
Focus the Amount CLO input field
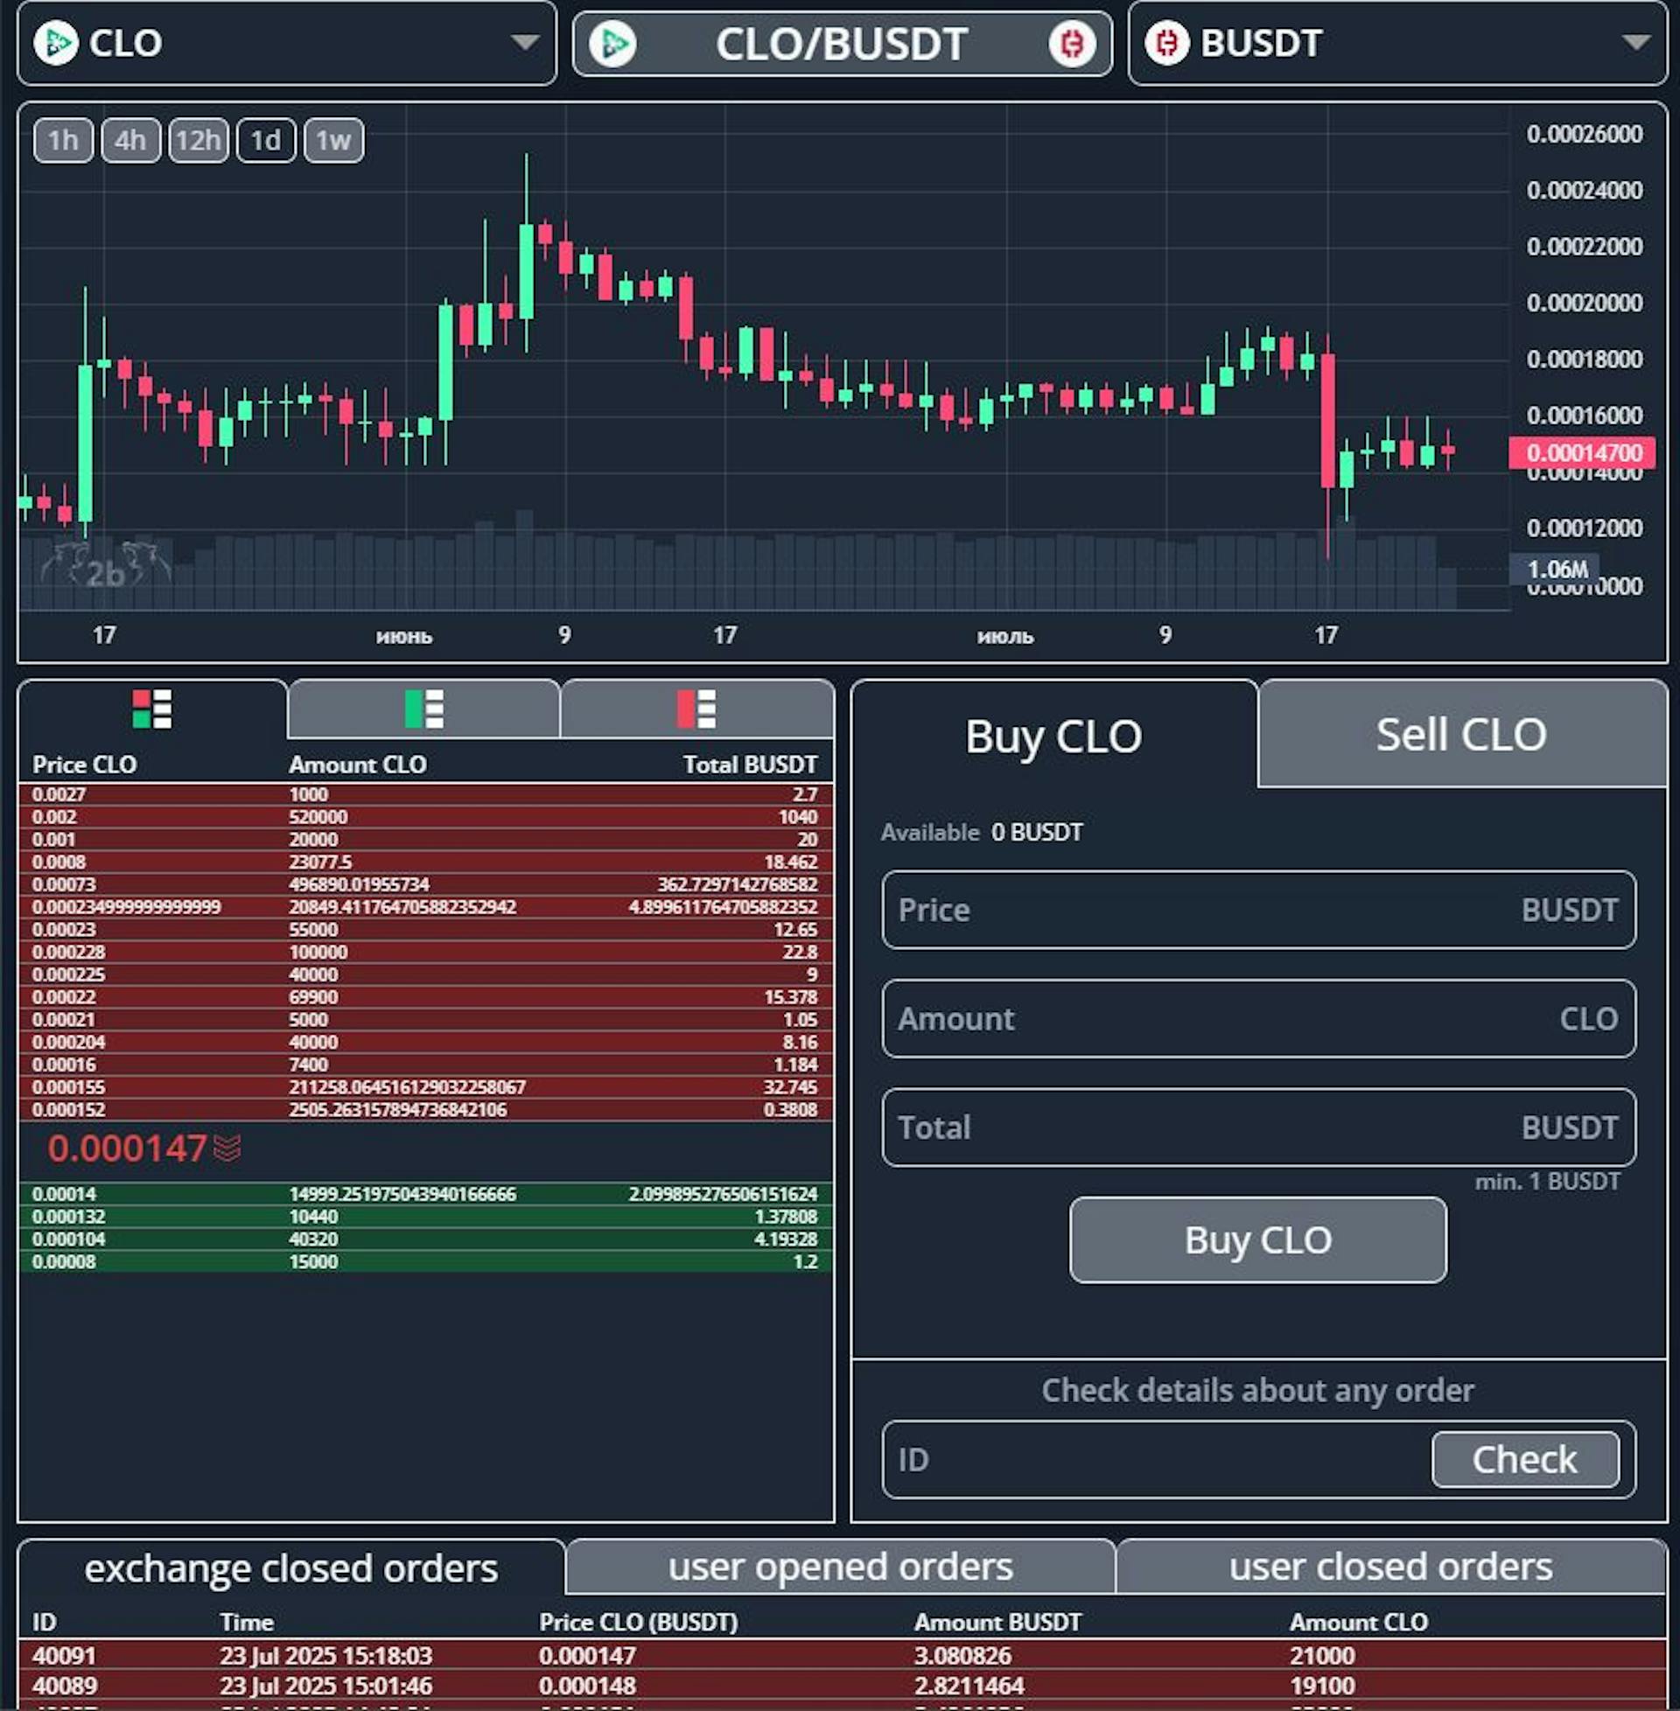[x=1258, y=1019]
